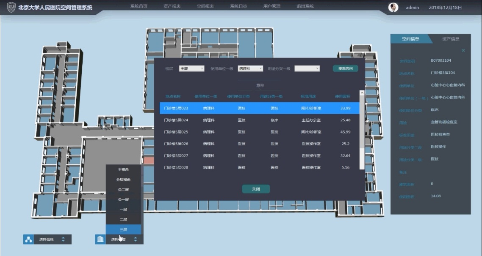This screenshot has width=482, height=256.
Task: Open the empty 用途分类一级 dropdown
Action: [307, 68]
